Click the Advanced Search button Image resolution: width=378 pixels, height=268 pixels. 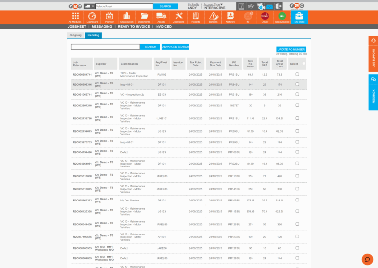pyautogui.click(x=175, y=47)
